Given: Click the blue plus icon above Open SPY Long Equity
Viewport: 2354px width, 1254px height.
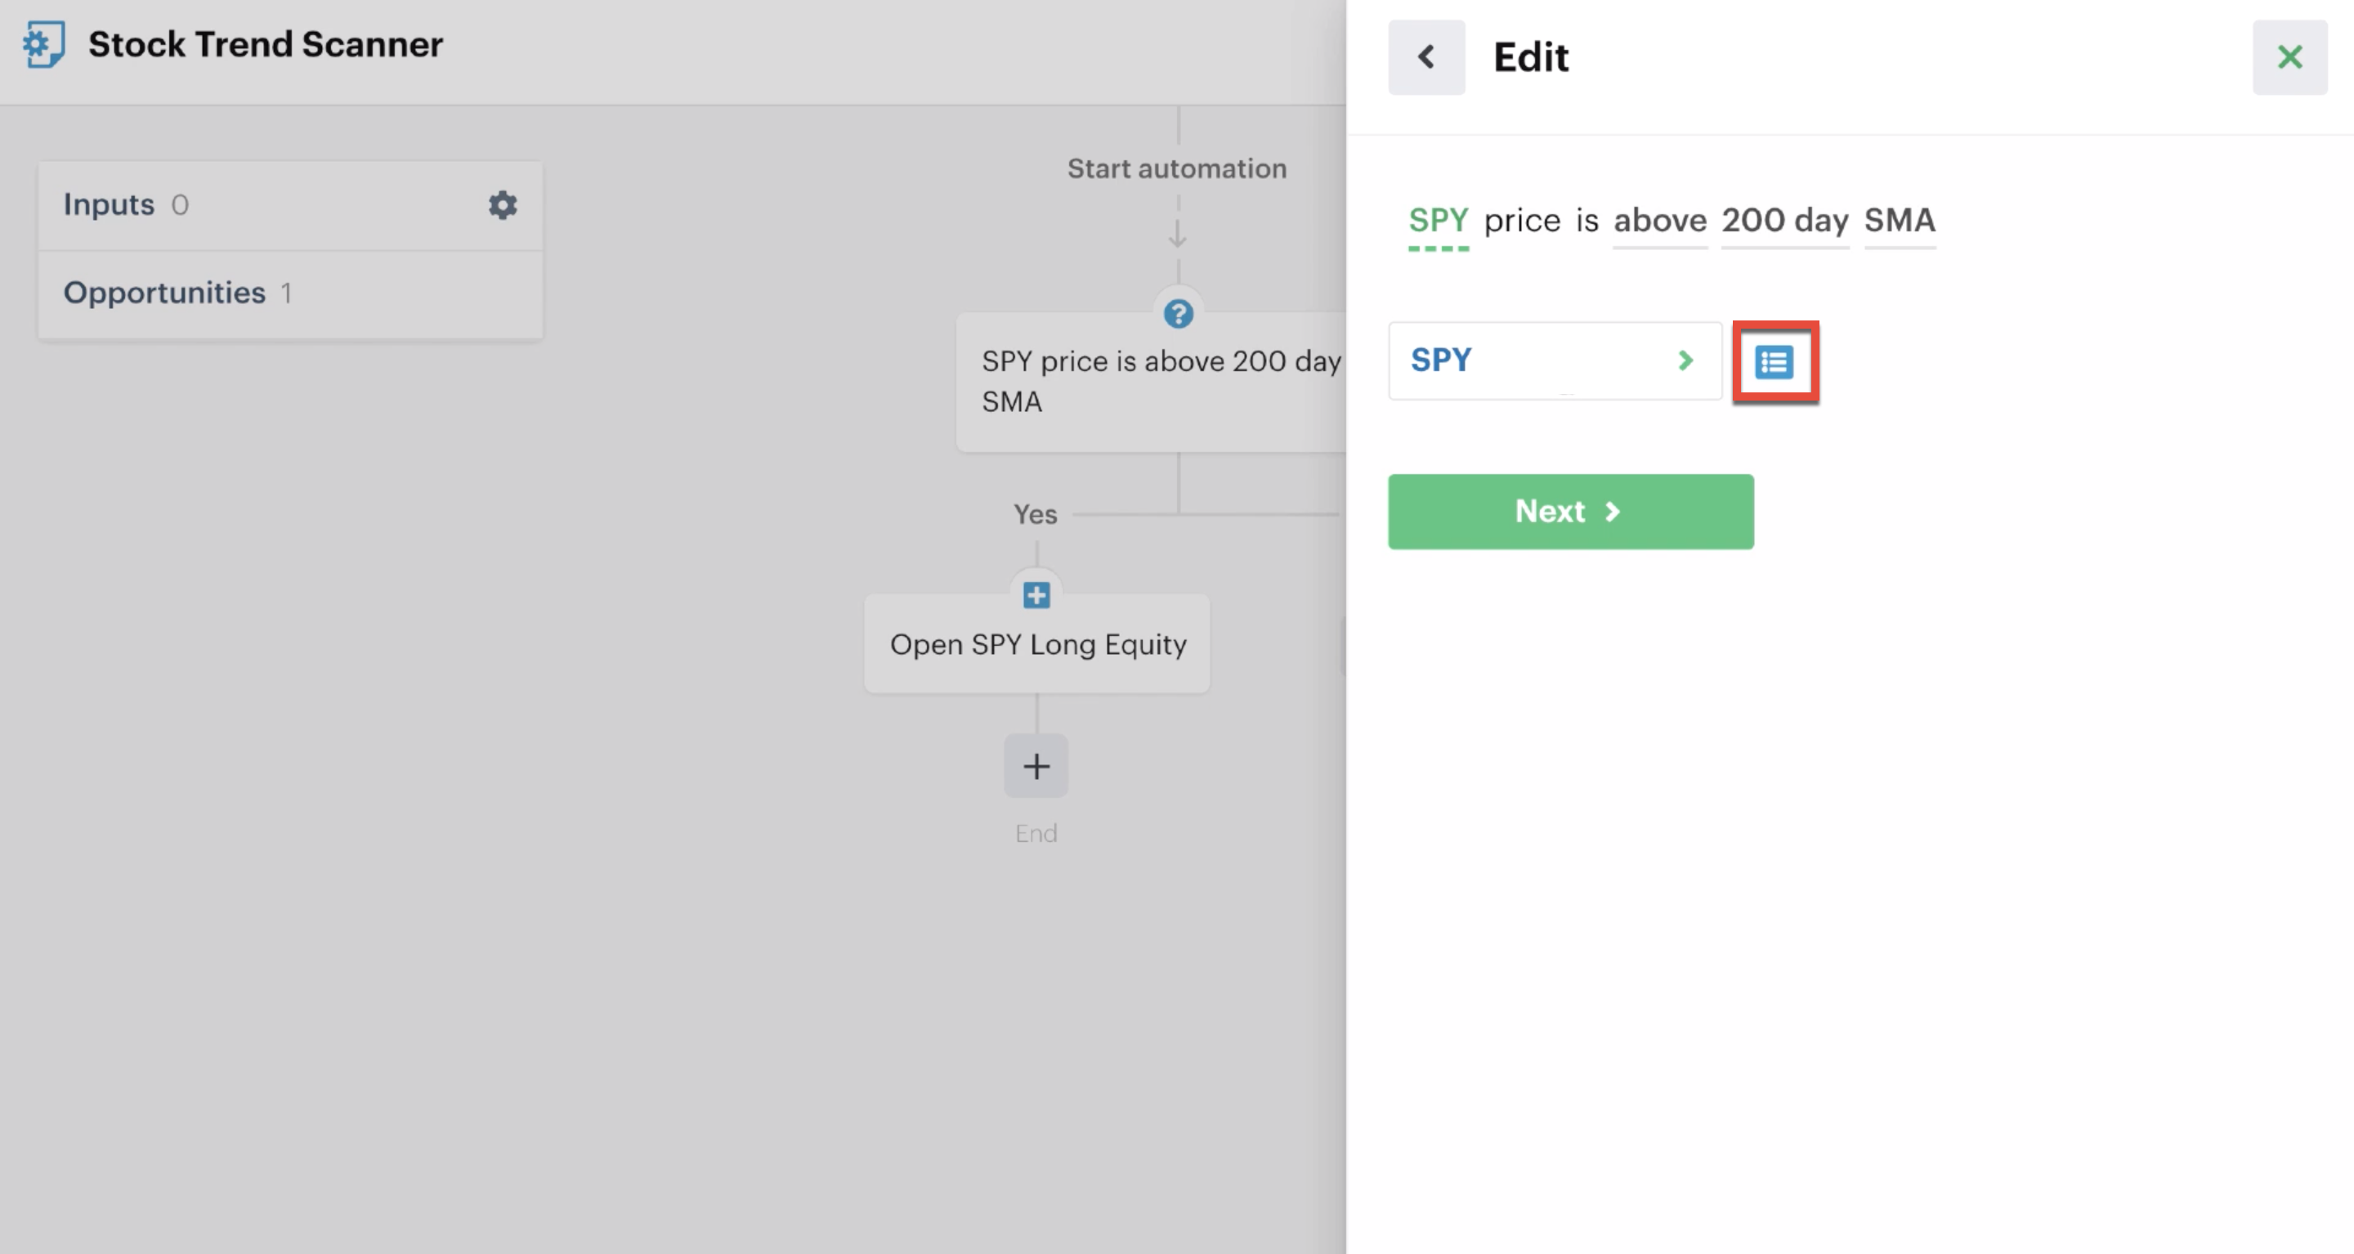Looking at the screenshot, I should [1036, 596].
